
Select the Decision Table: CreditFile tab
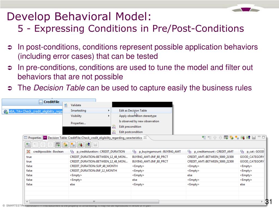point(95,138)
